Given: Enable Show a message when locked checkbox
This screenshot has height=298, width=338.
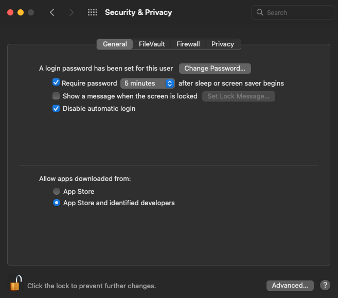Looking at the screenshot, I should (x=56, y=96).
